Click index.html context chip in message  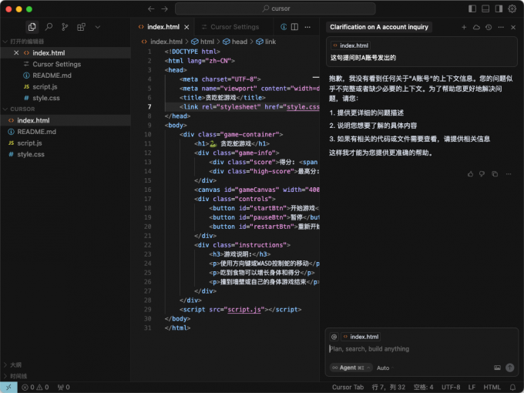[x=350, y=45]
